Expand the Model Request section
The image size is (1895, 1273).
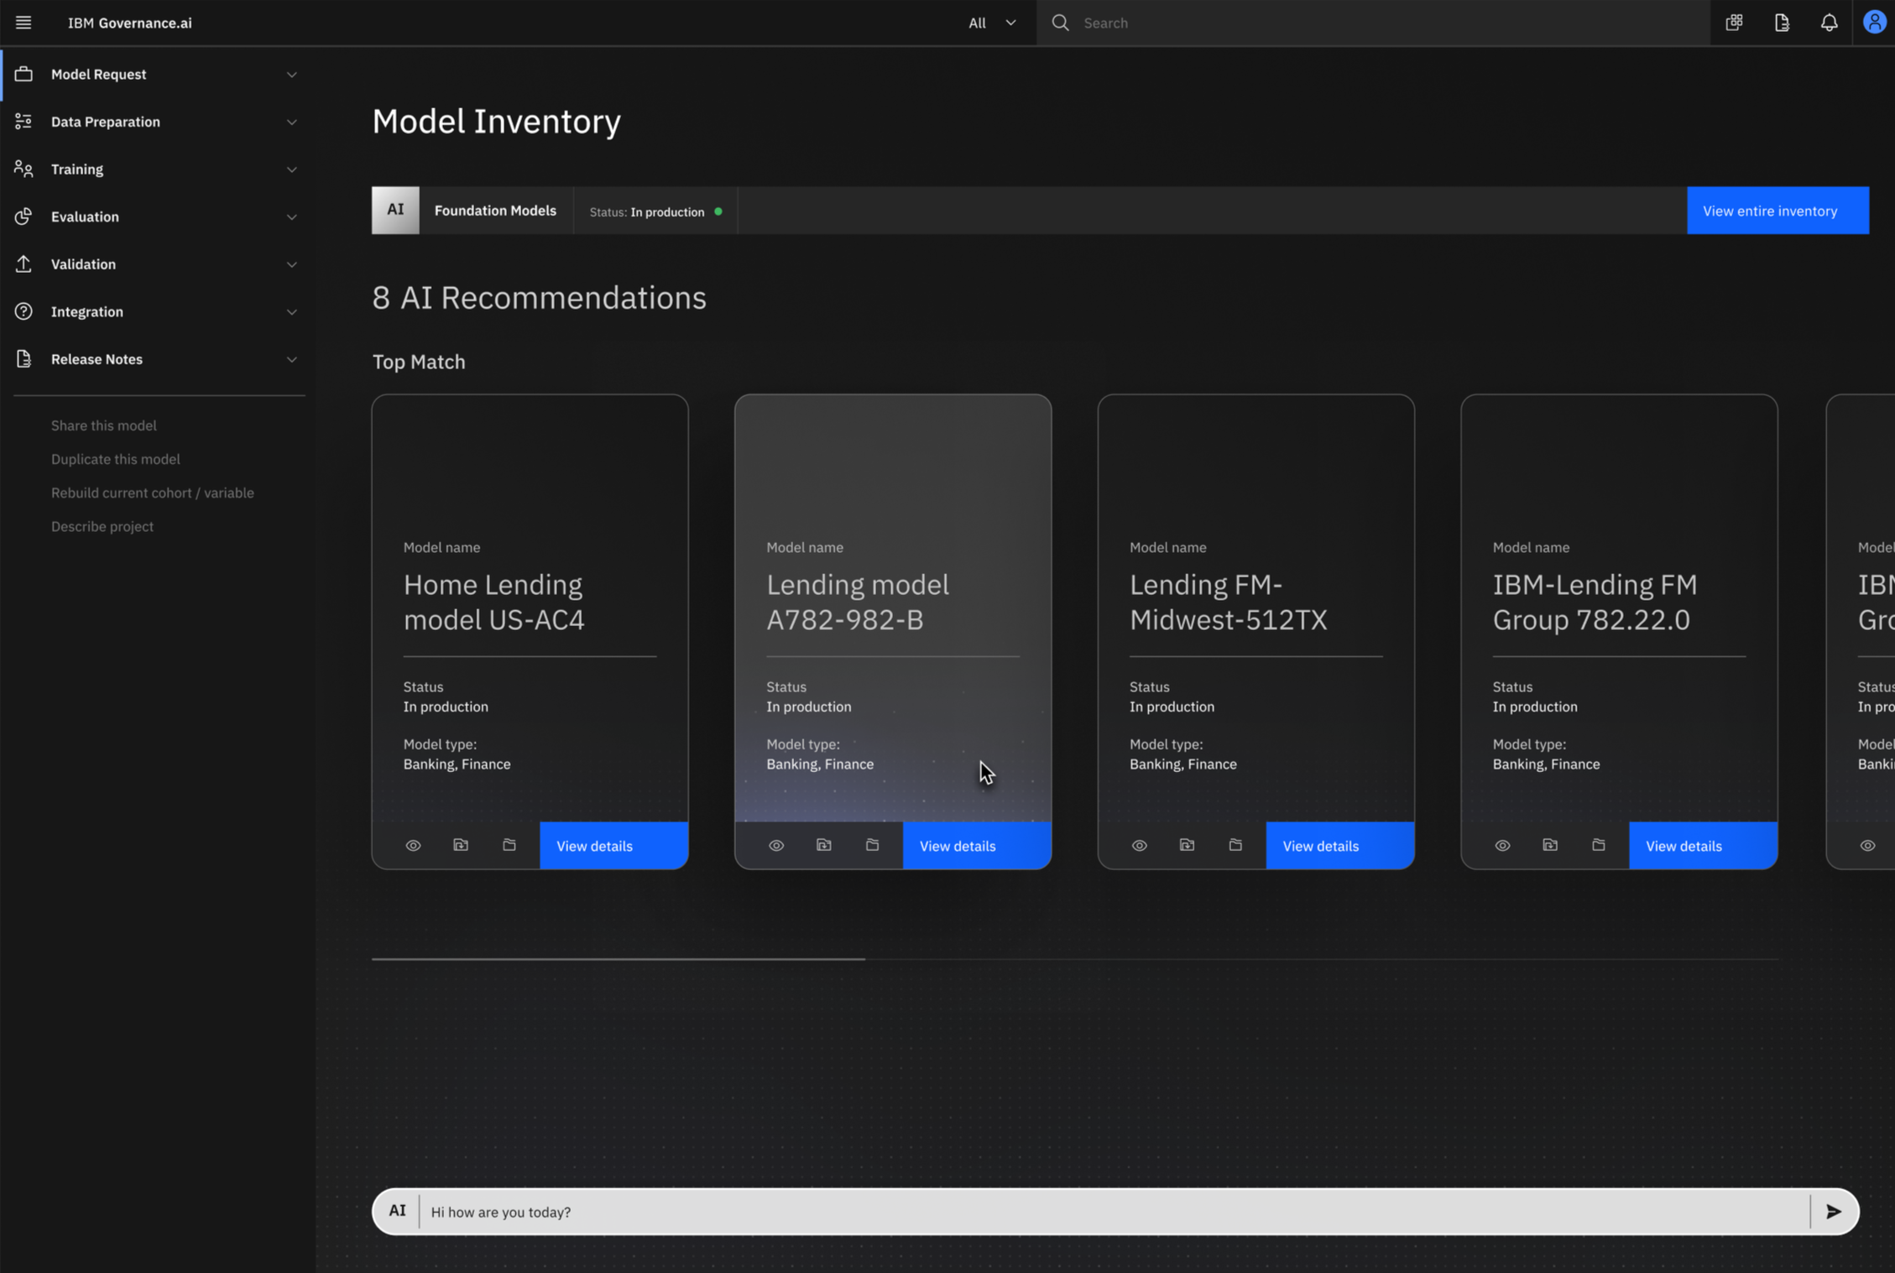point(98,74)
